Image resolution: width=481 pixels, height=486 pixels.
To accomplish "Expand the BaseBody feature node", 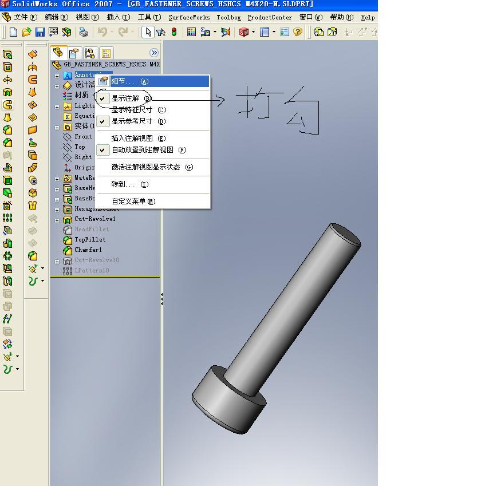I will click(x=57, y=200).
